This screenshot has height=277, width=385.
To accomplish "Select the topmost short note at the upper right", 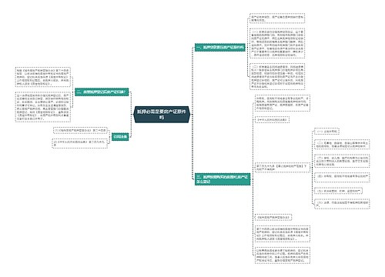I will (277, 18).
